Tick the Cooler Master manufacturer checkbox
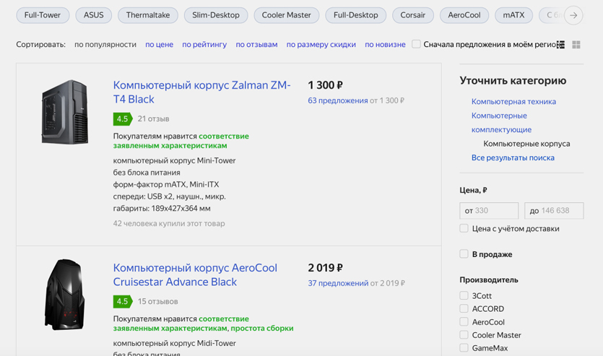603x356 pixels. click(x=464, y=335)
